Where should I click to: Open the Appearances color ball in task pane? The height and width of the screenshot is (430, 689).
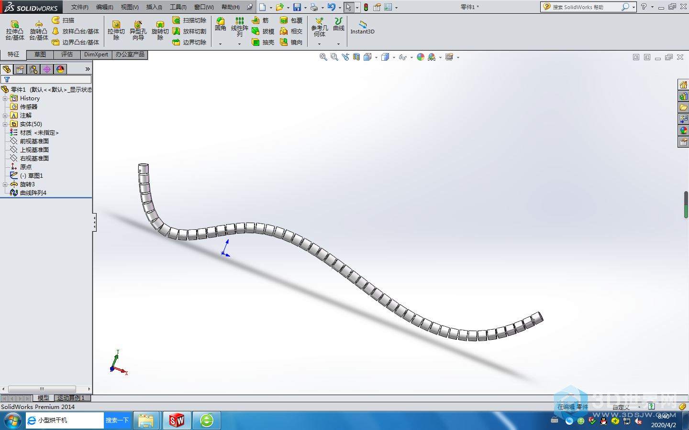pos(683,130)
